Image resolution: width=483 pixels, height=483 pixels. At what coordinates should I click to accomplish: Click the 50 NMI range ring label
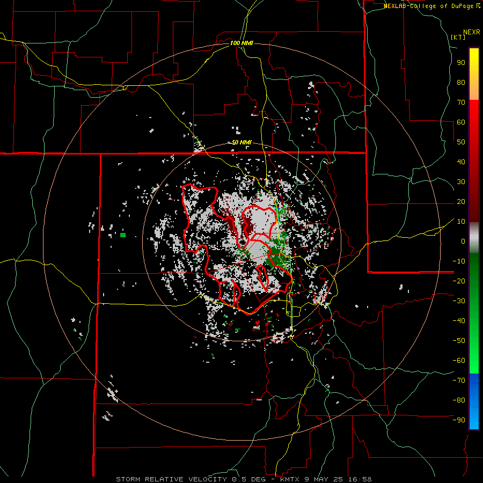pos(241,142)
